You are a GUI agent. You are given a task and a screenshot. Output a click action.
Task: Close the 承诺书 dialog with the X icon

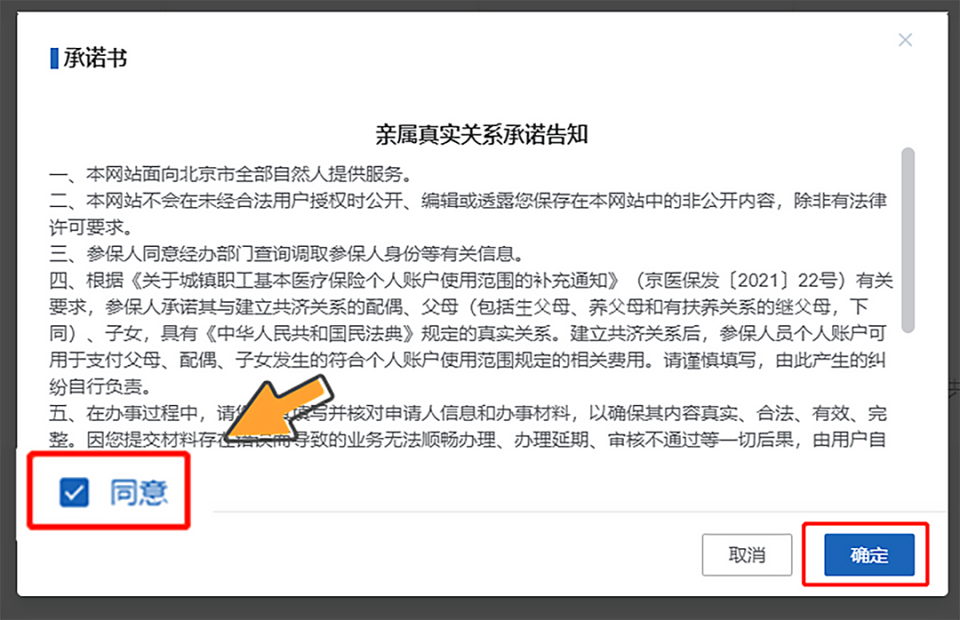pyautogui.click(x=905, y=40)
